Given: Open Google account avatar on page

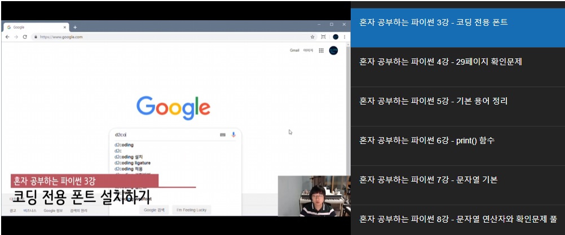Looking at the screenshot, I should (x=333, y=51).
